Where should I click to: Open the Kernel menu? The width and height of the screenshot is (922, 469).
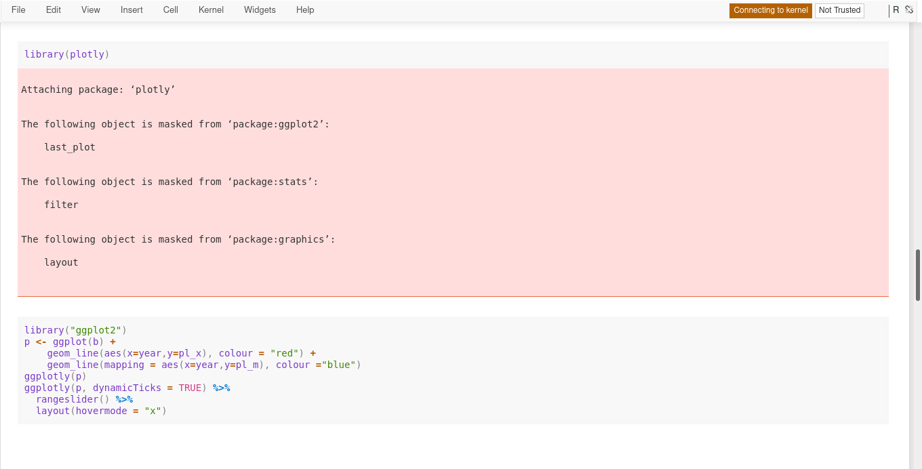pos(211,9)
